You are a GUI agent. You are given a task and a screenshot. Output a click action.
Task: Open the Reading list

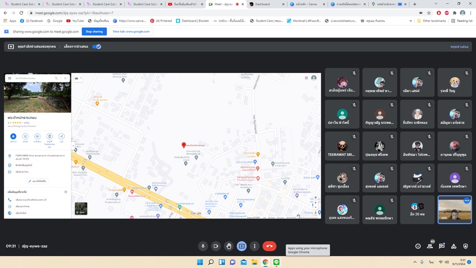tap(462, 21)
